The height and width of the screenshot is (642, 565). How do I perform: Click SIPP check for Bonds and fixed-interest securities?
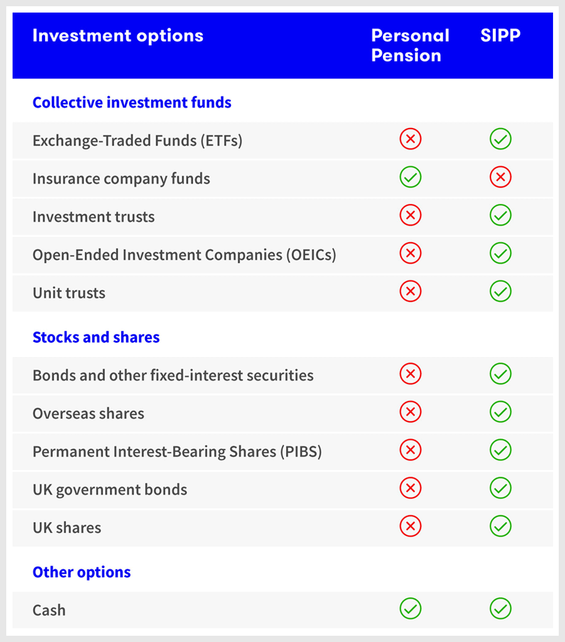pos(500,374)
